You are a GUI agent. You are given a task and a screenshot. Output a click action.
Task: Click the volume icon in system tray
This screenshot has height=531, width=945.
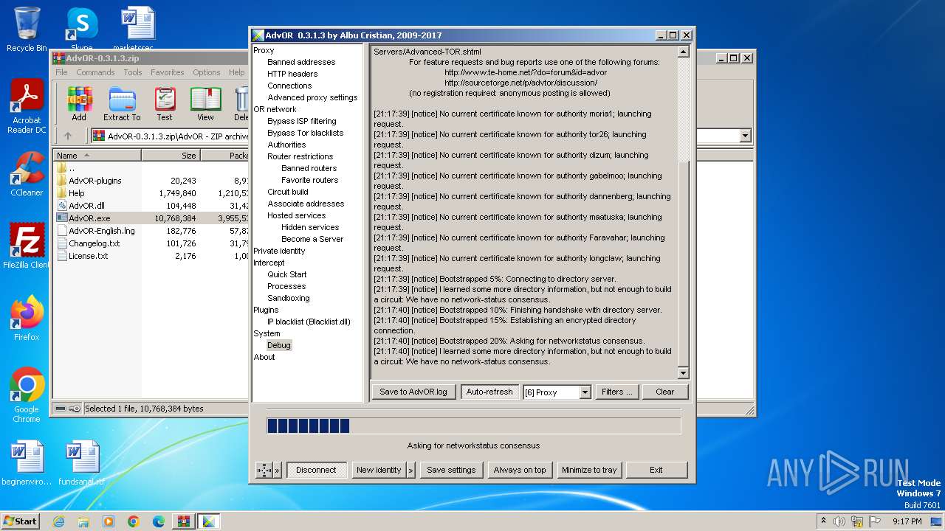(x=839, y=521)
